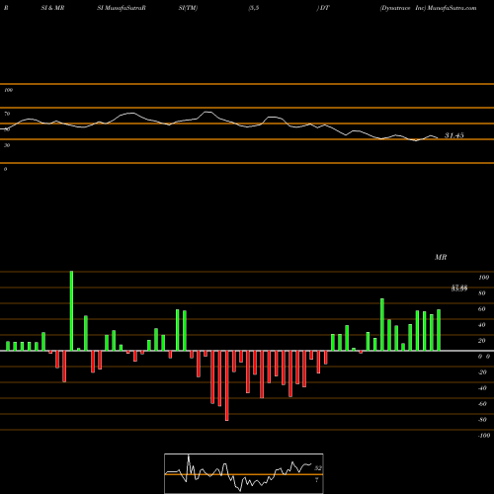The height and width of the screenshot is (494, 494).
Task: Click the MunafaSutra.com watermark text in header
Action: (x=452, y=8)
